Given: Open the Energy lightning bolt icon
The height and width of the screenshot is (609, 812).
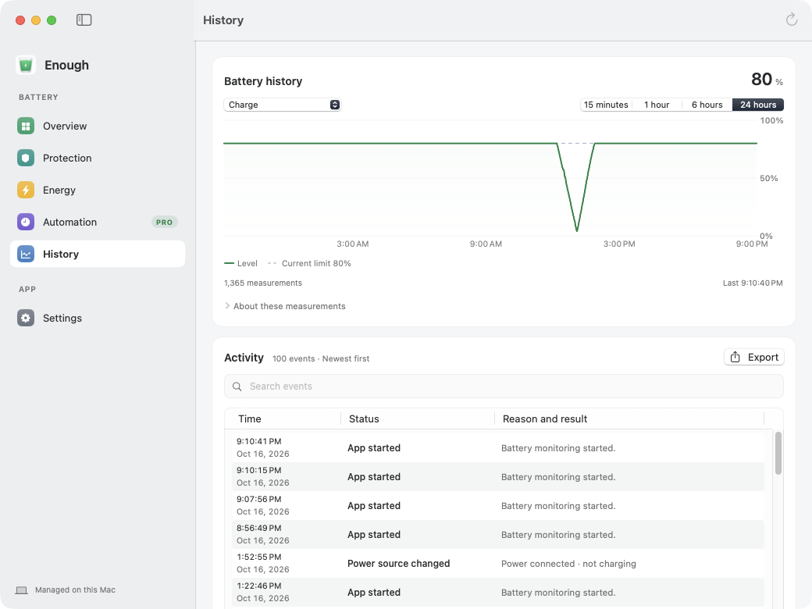Looking at the screenshot, I should [x=25, y=190].
